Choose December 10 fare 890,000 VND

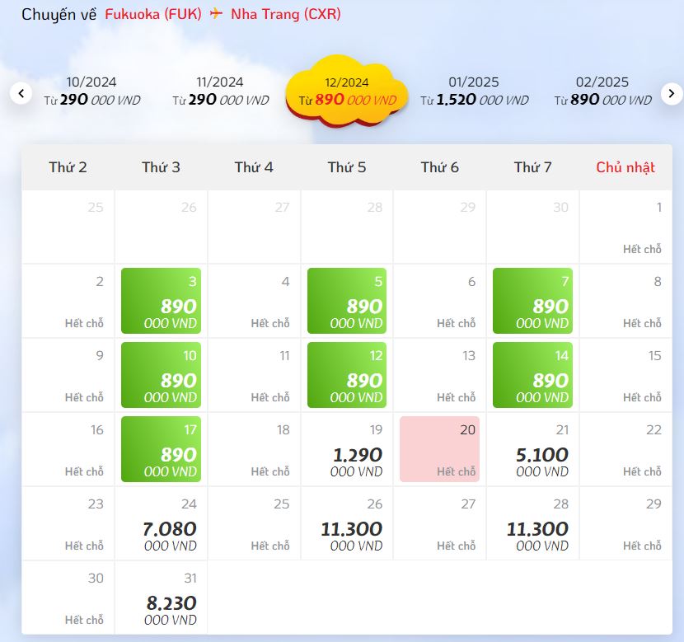(161, 375)
